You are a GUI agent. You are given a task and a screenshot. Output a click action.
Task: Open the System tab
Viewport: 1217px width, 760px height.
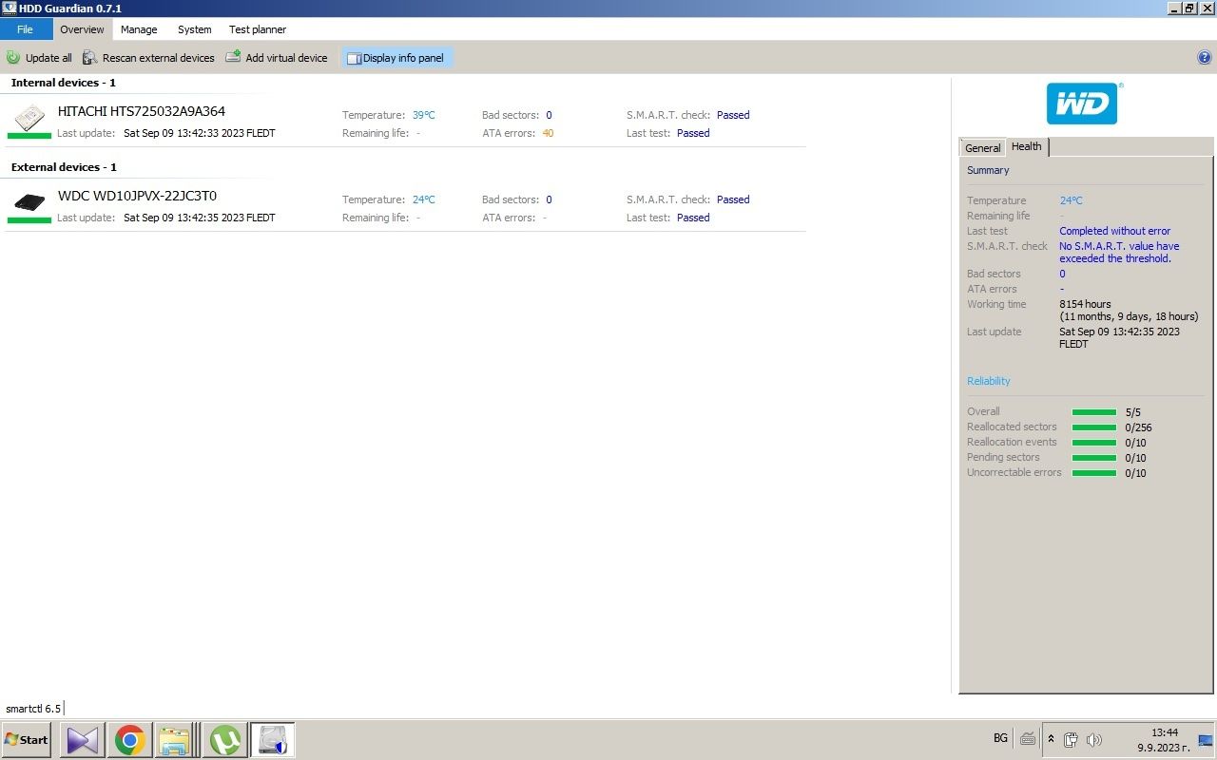(195, 29)
